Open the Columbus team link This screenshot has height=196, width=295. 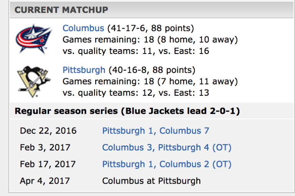[83, 28]
